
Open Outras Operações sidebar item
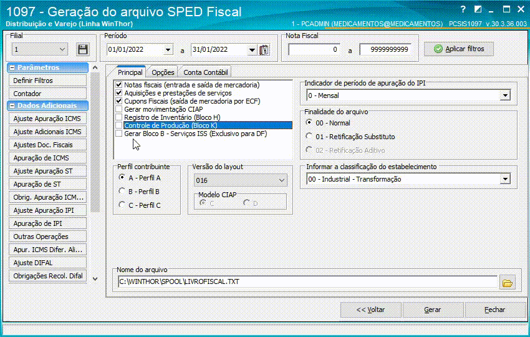(47, 237)
